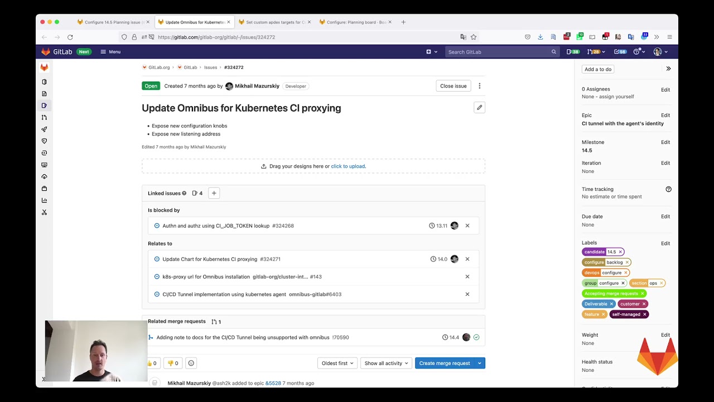
Task: Click the 'click to upload' designs link
Action: coord(348,166)
